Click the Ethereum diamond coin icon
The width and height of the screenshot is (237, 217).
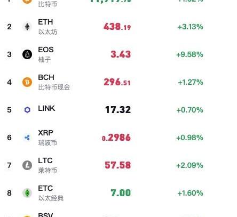[x=27, y=27]
